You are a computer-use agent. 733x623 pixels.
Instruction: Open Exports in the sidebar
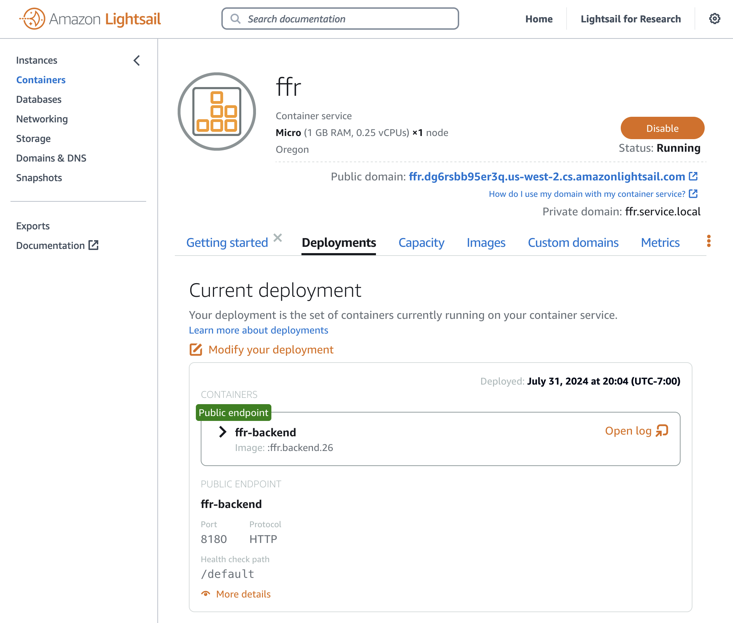tap(33, 226)
